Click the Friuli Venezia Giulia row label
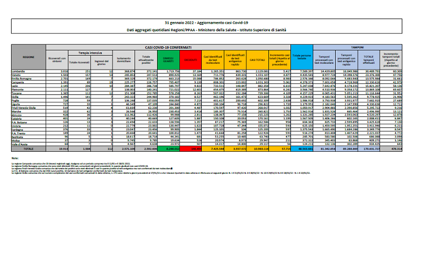 32,107
